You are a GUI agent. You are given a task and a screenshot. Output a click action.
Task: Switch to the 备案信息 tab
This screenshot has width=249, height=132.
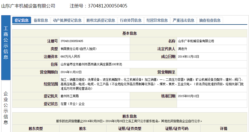41,20
